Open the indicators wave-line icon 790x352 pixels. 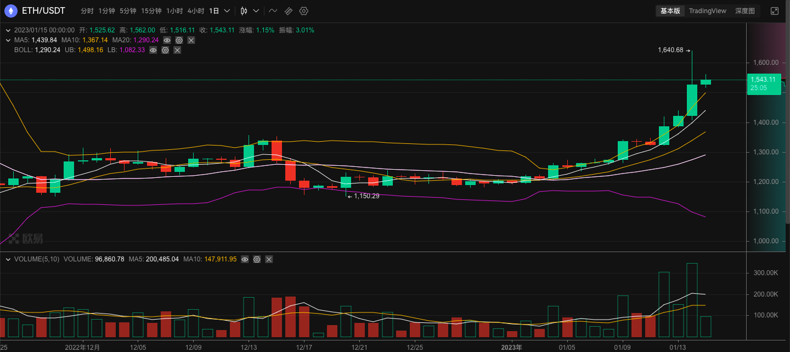273,11
